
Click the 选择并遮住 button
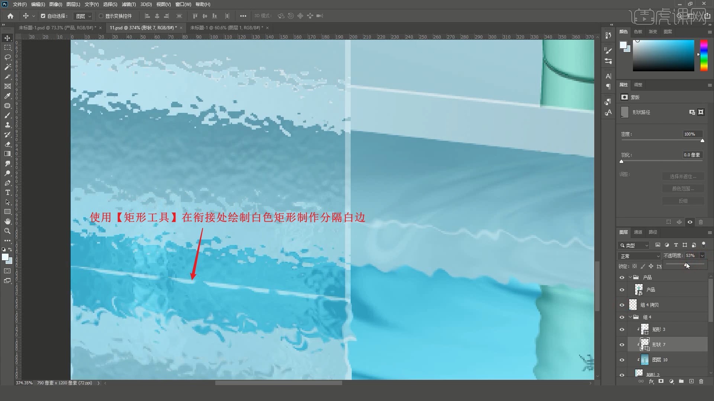pyautogui.click(x=683, y=176)
